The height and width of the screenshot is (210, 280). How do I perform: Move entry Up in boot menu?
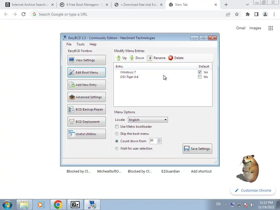[121, 58]
